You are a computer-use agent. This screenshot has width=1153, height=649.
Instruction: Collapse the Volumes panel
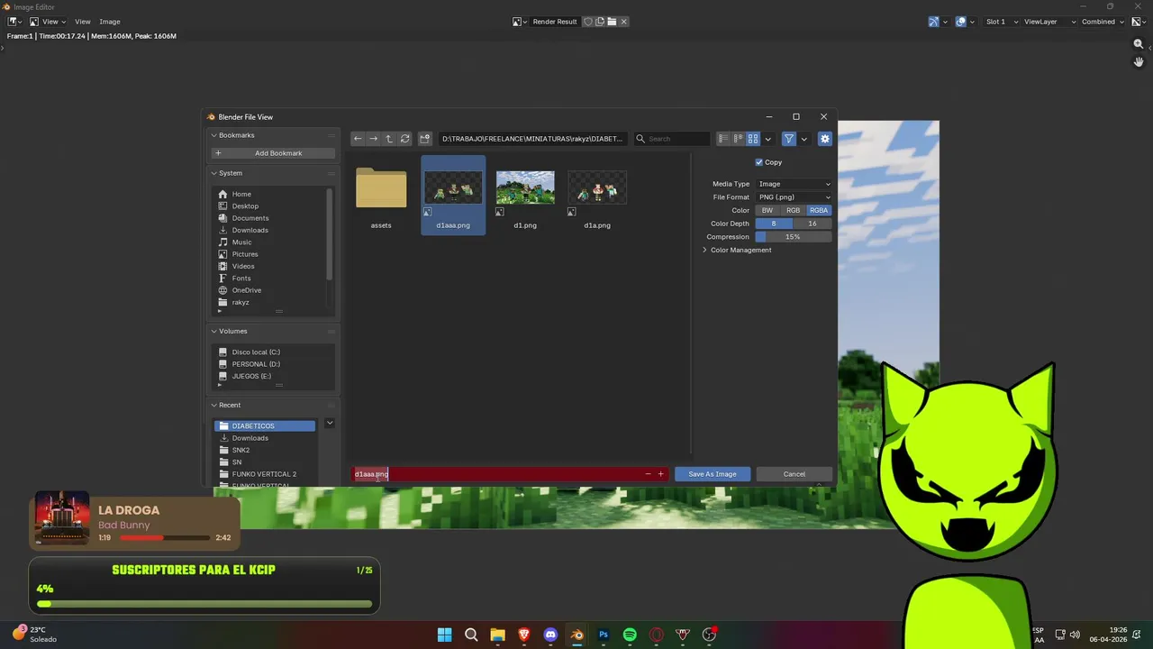231,331
